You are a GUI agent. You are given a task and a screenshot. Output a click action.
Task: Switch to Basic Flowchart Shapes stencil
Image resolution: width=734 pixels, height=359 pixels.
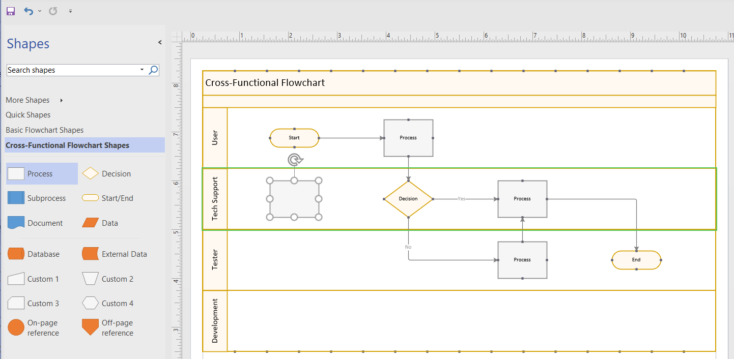(44, 130)
